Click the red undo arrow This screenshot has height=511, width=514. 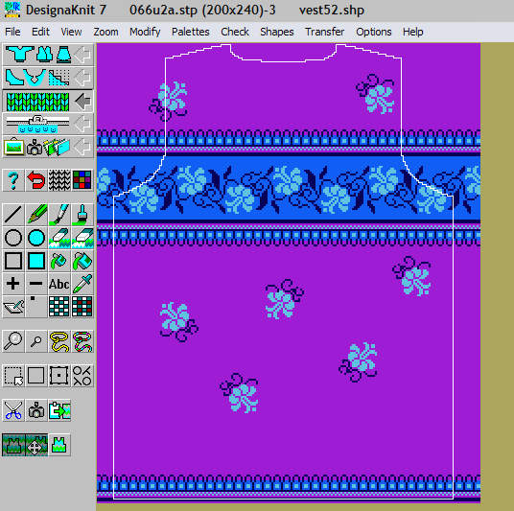(x=36, y=180)
